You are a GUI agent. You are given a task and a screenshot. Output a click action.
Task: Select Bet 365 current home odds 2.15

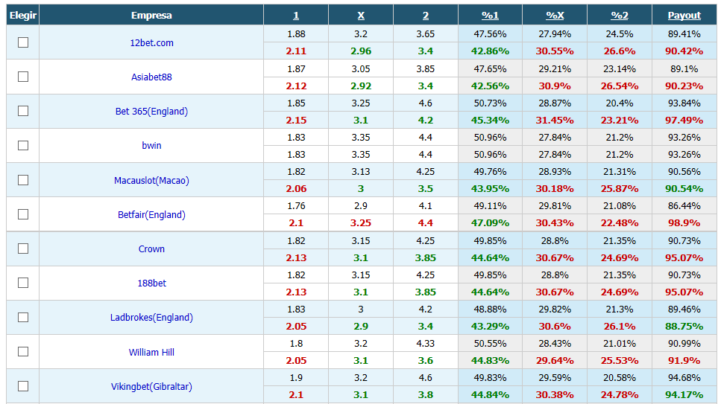click(x=296, y=121)
